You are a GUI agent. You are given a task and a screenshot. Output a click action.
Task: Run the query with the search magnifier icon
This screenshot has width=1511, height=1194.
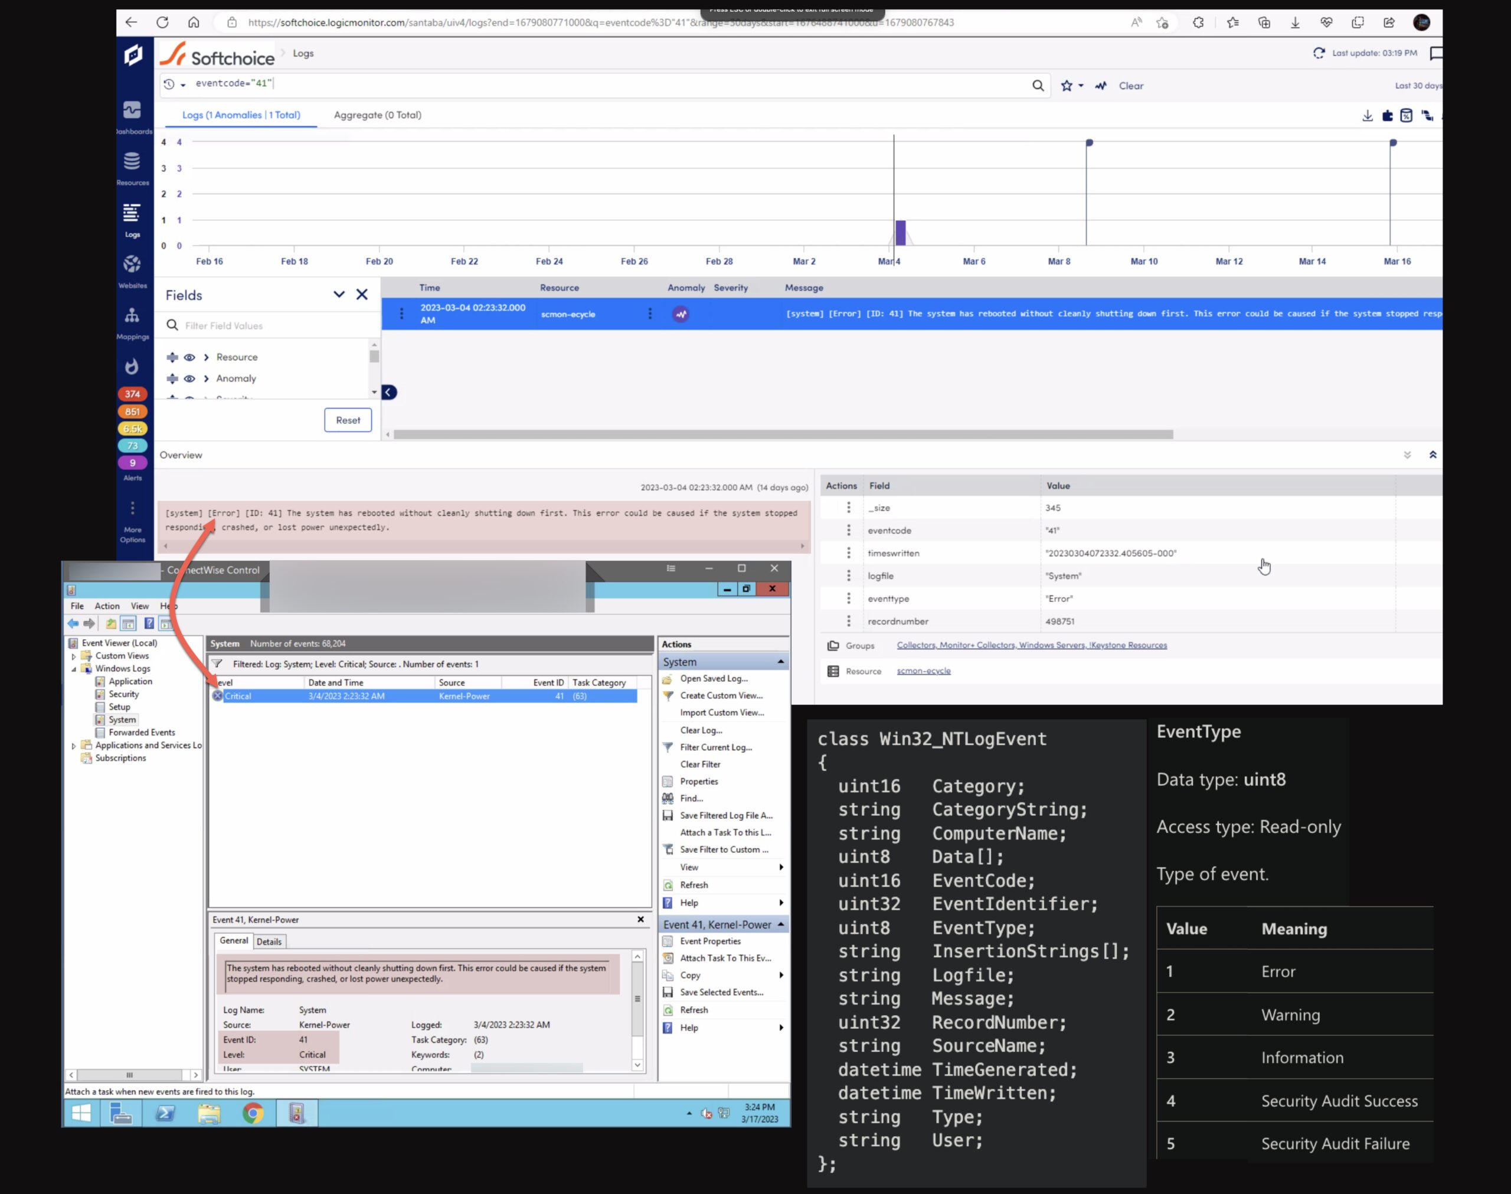[1038, 85]
